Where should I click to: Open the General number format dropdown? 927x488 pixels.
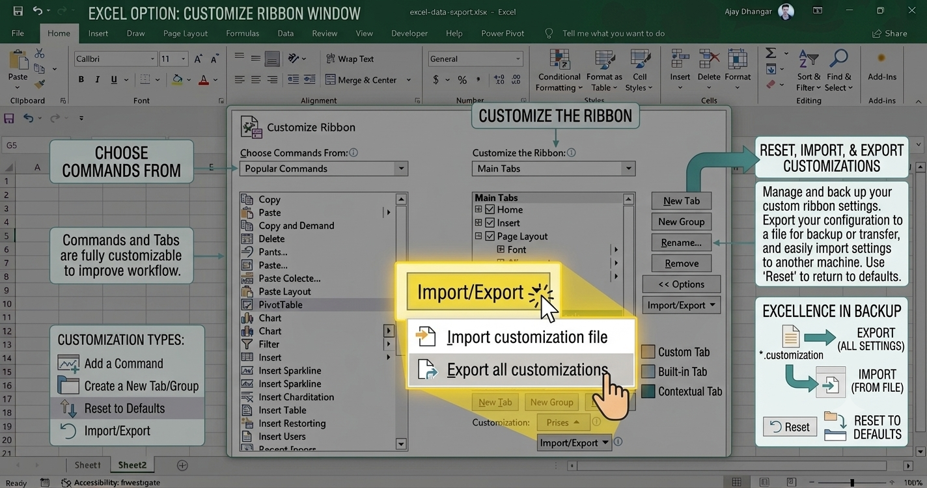518,59
